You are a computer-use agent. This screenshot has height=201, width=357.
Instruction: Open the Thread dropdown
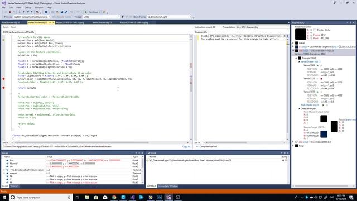click(x=102, y=17)
